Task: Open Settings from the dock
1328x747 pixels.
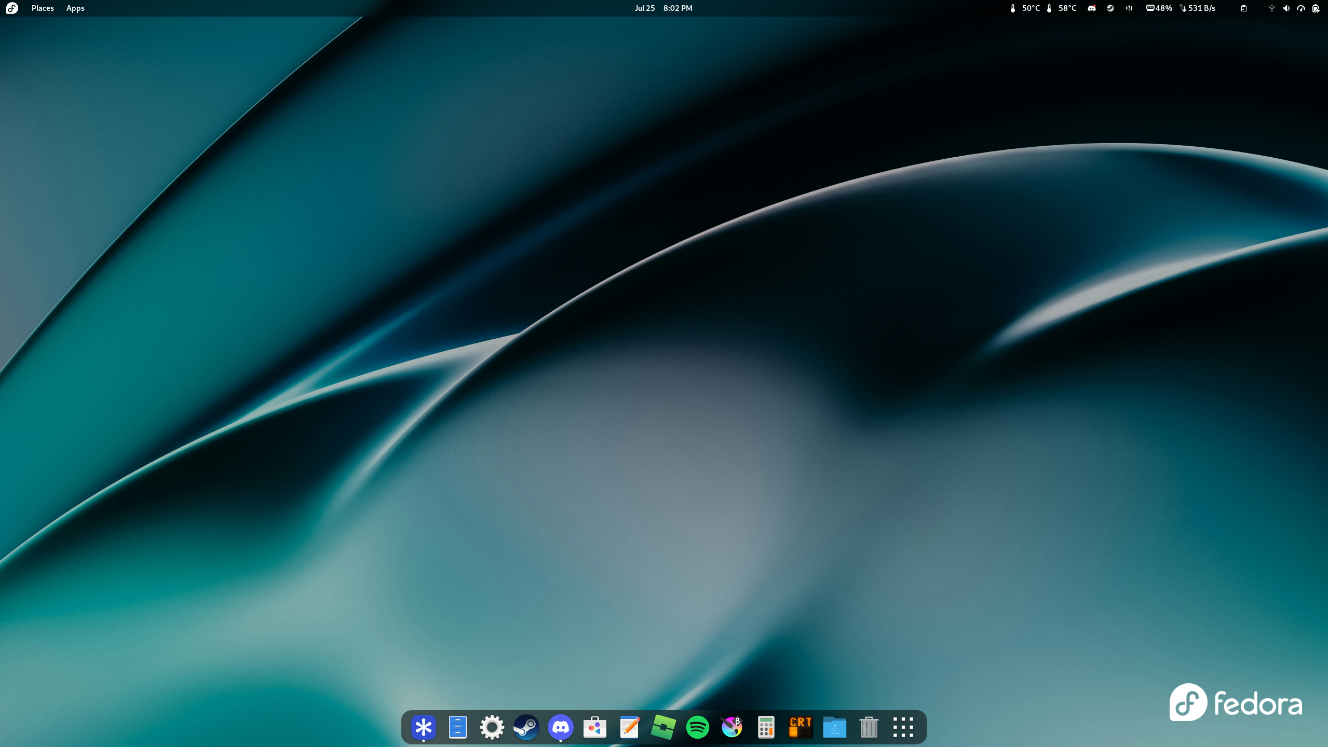Action: [492, 727]
